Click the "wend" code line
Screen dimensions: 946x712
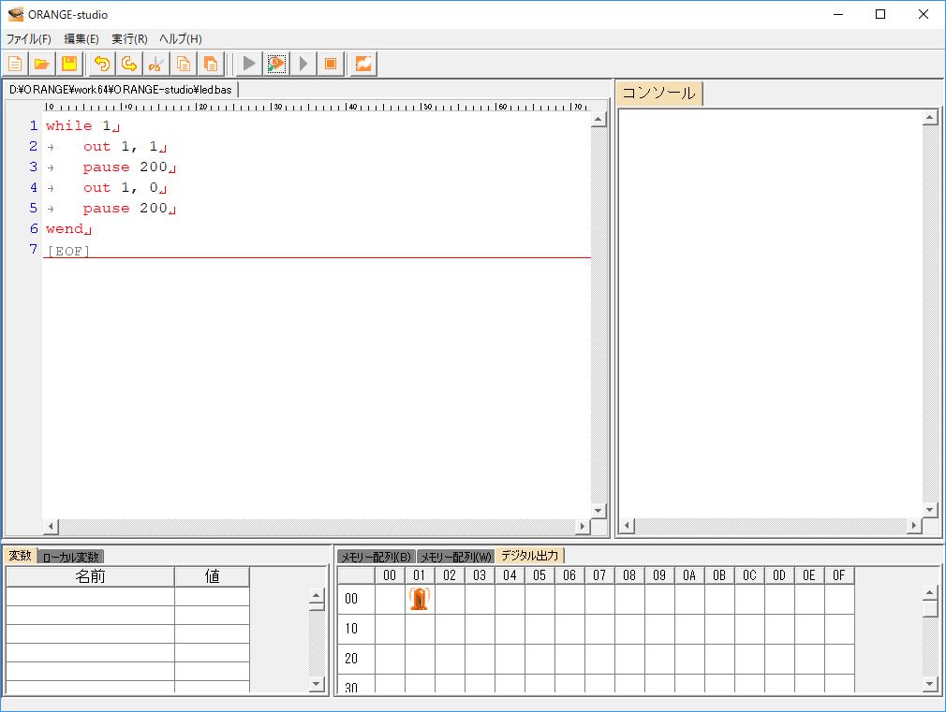[68, 229]
